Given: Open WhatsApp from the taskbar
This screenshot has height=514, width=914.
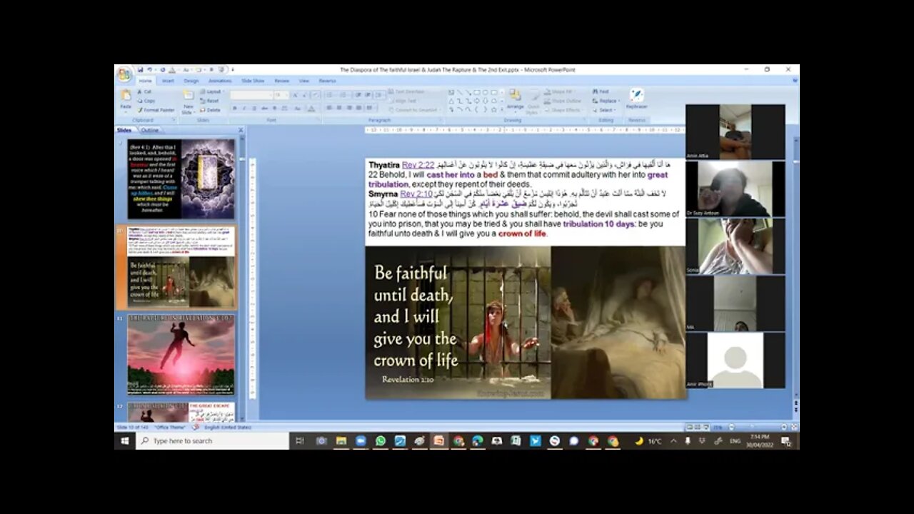Looking at the screenshot, I should tap(381, 441).
